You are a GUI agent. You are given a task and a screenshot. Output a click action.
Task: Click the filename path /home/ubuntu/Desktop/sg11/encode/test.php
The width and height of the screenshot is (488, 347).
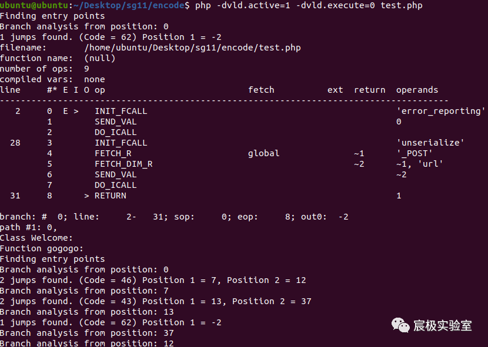coord(193,48)
